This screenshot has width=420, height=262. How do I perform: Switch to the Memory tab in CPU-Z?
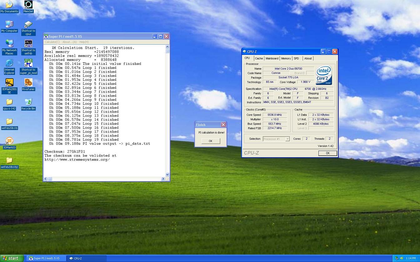pyautogui.click(x=286, y=58)
